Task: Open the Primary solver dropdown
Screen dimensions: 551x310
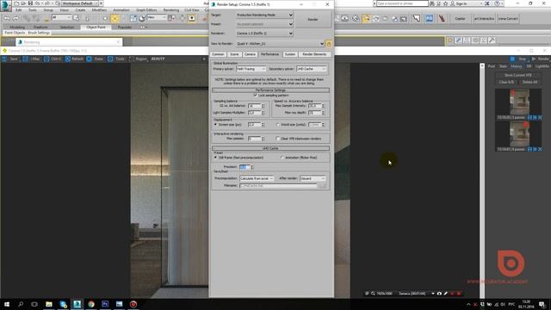Action: [x=251, y=69]
